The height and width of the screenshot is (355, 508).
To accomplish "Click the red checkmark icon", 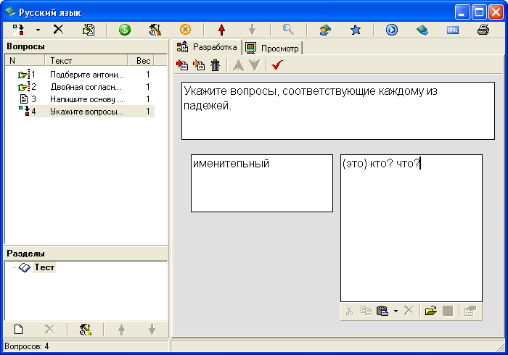I will [x=276, y=66].
